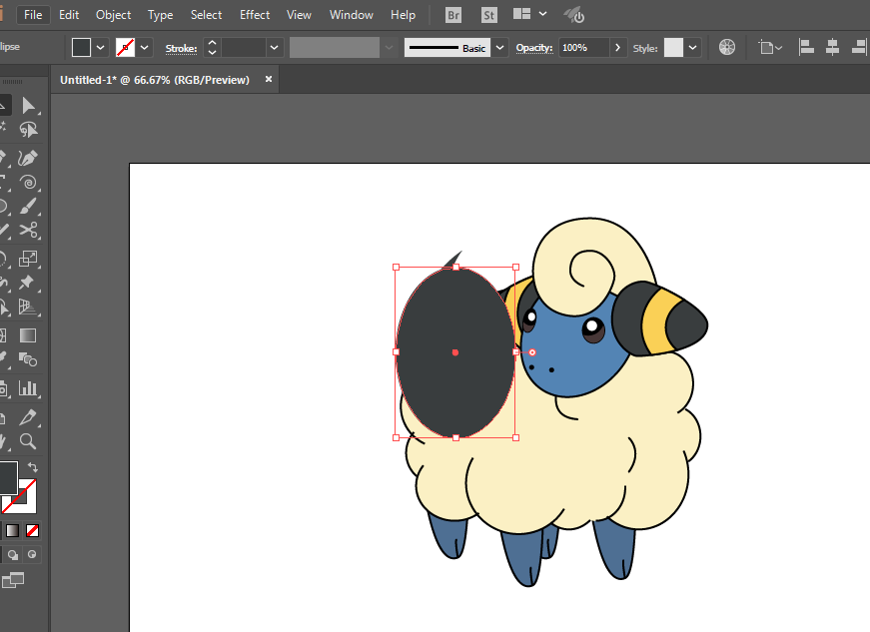Click the ellipse pie angle widget
Image resolution: width=870 pixels, height=632 pixels.
pyautogui.click(x=532, y=352)
